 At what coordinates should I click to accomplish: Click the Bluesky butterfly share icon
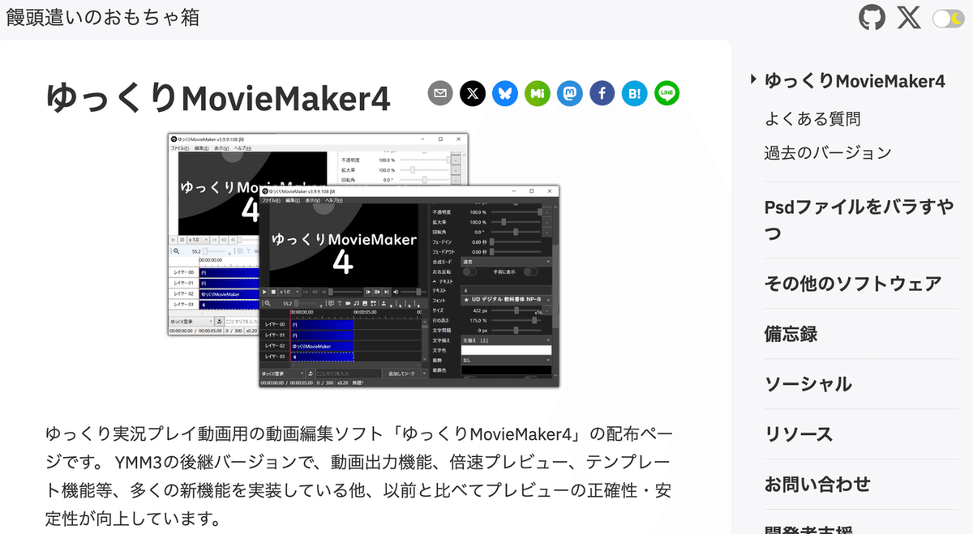(505, 93)
